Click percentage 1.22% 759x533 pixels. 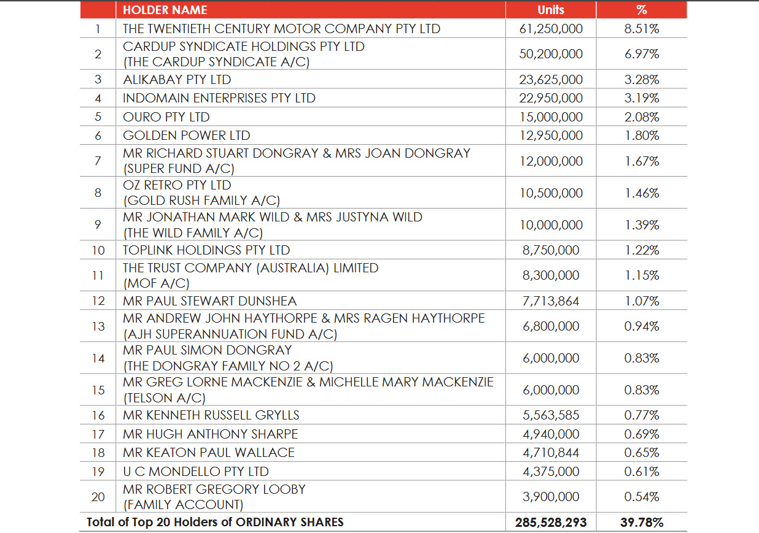point(642,250)
